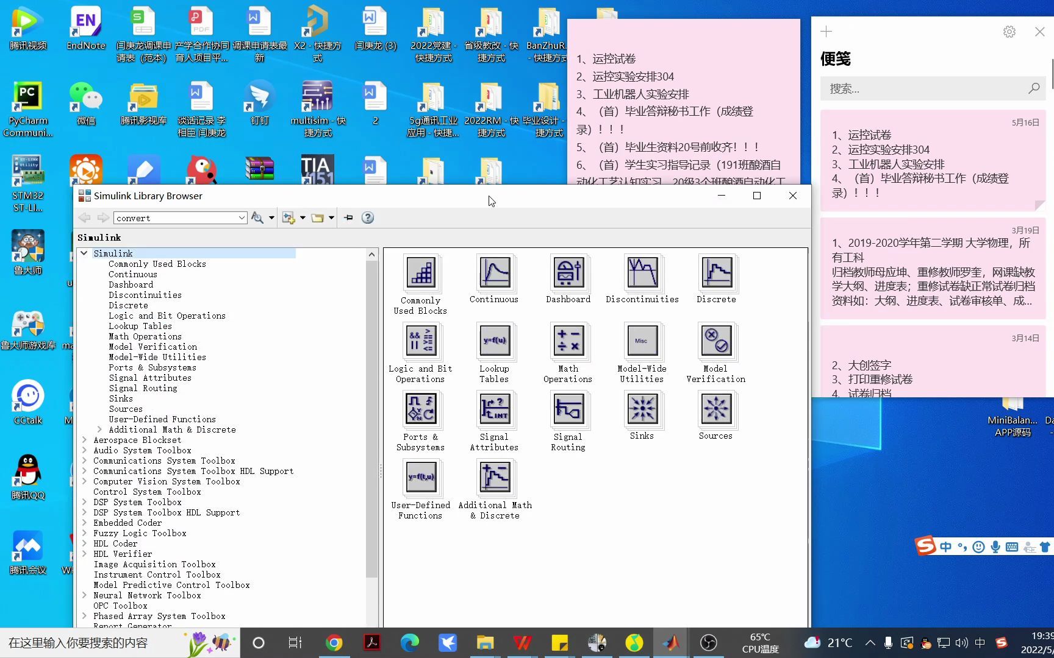
Task: Open the EndNote desktop shortcut
Action: pos(85,29)
